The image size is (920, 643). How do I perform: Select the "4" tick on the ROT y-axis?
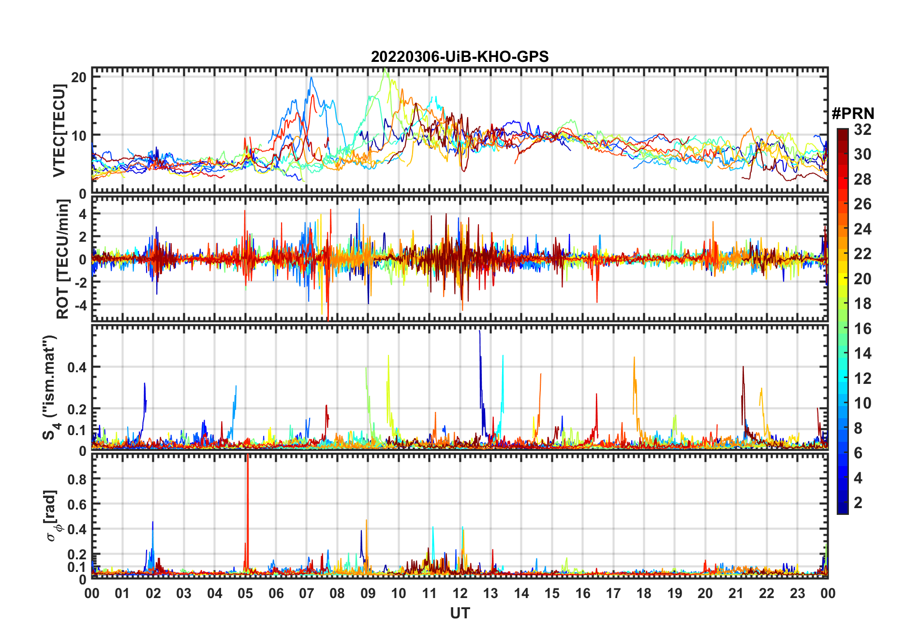coord(83,214)
